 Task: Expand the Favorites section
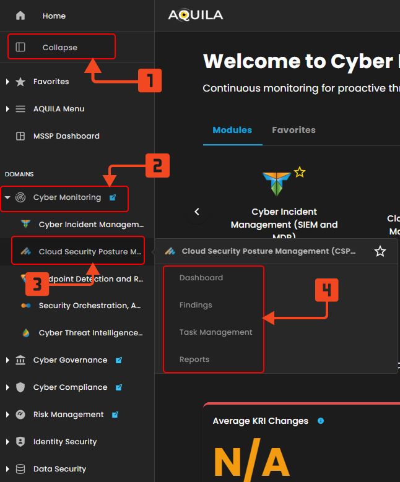tap(7, 82)
